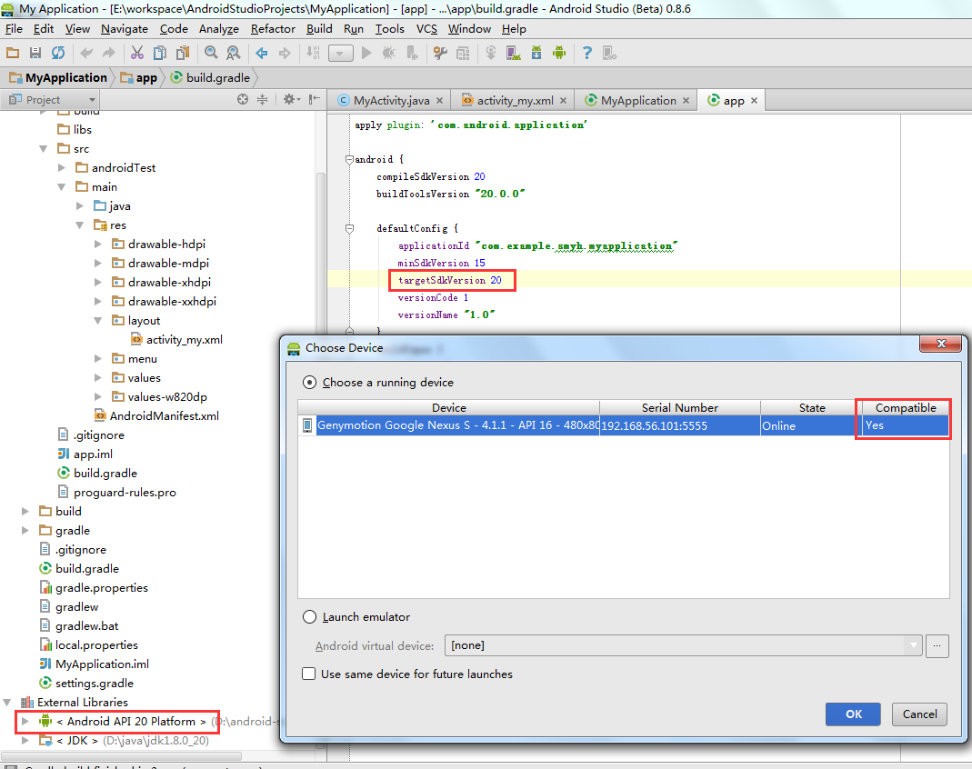This screenshot has width=972, height=769.
Task: Click the build.gradle breadcrumb
Action: coord(210,77)
